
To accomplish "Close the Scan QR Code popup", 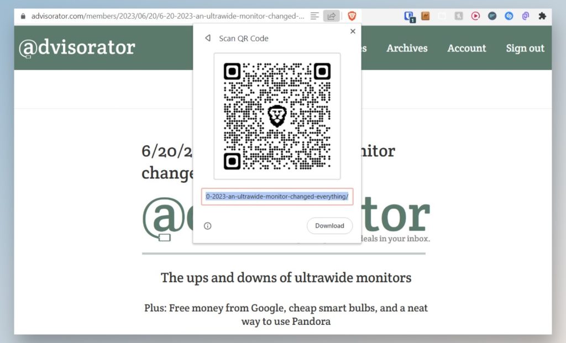I will tap(353, 31).
